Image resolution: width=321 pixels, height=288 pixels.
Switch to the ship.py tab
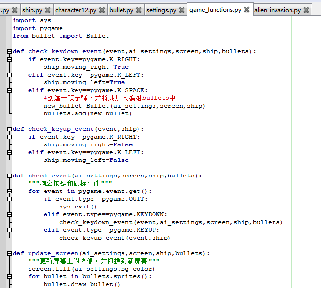coord(32,10)
